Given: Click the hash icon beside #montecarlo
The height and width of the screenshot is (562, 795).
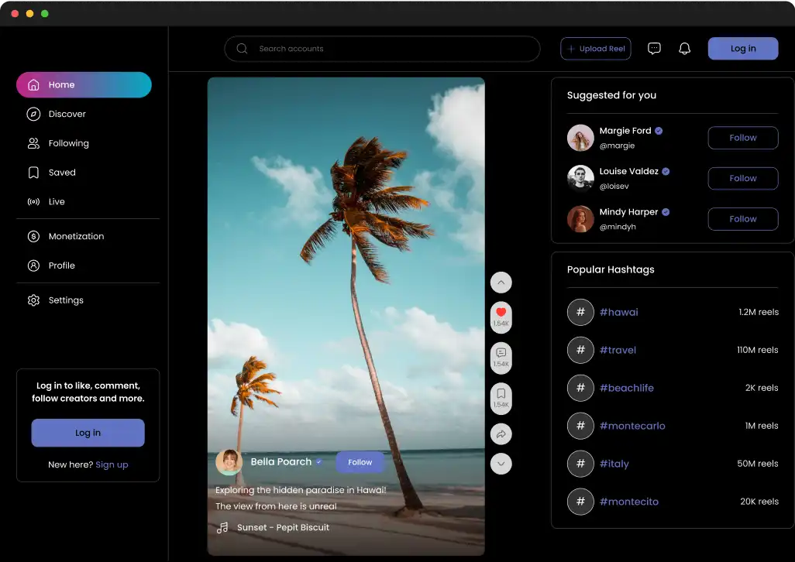Looking at the screenshot, I should pos(580,426).
